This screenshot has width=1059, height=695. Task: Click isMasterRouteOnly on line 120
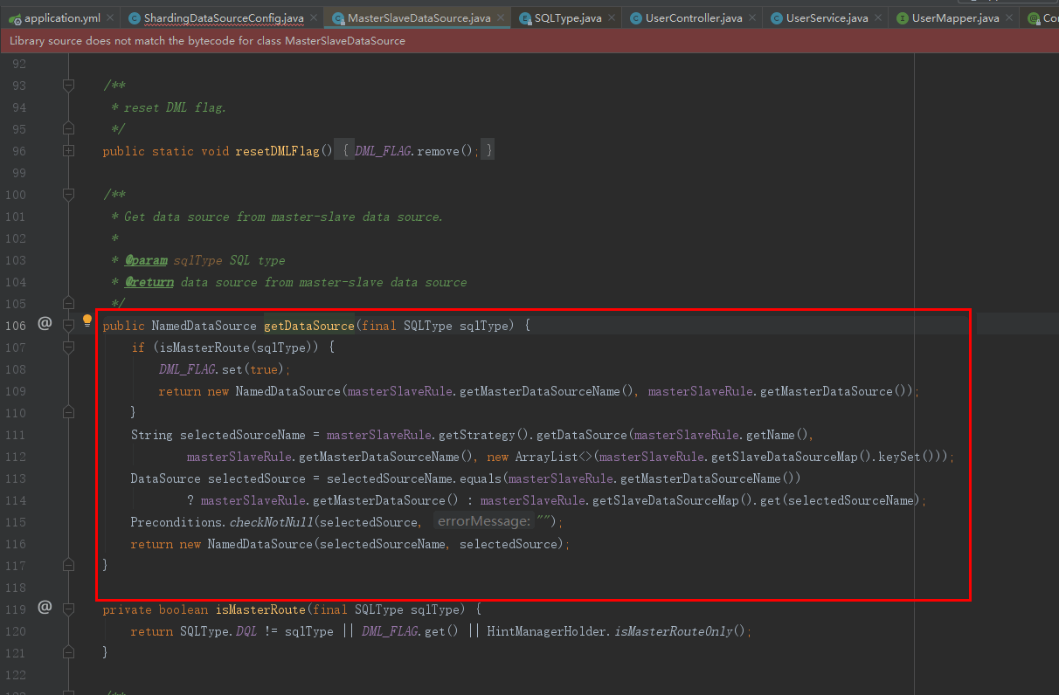tap(674, 631)
